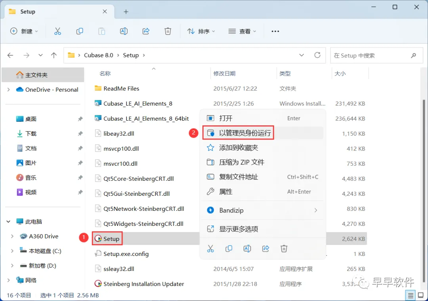Choose 以管理员身份运行 (Run as administrator)

[x=263, y=133]
